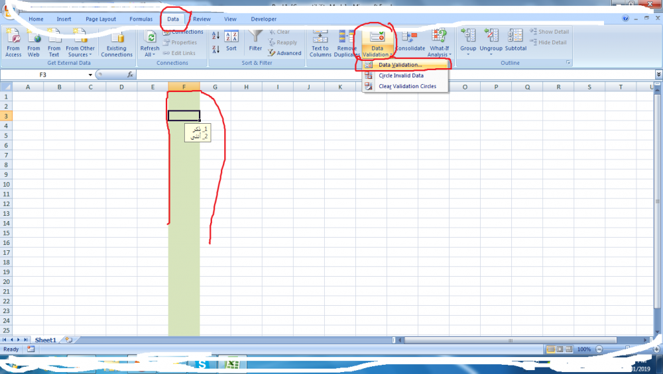The height and width of the screenshot is (374, 663).
Task: Open the Name Box dropdown arrow
Action: tap(90, 75)
